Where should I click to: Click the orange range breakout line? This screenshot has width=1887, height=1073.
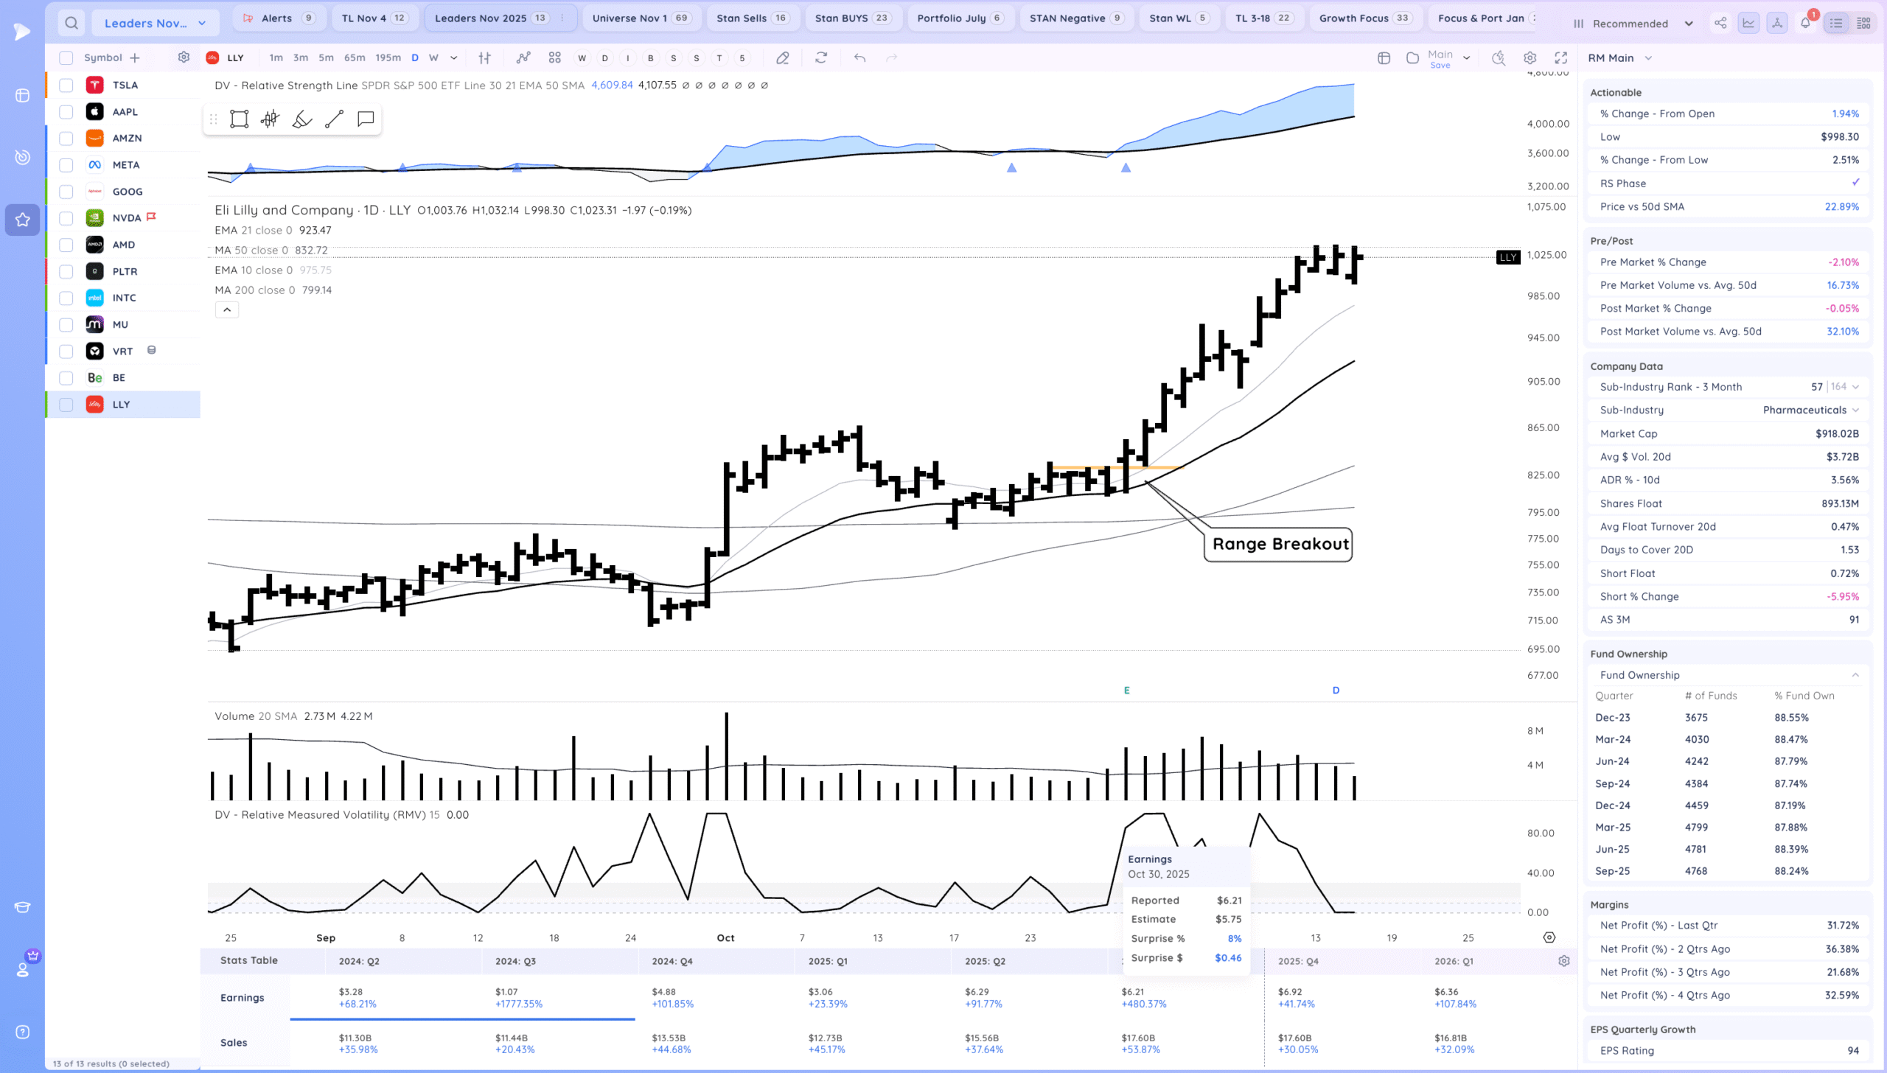(1165, 467)
